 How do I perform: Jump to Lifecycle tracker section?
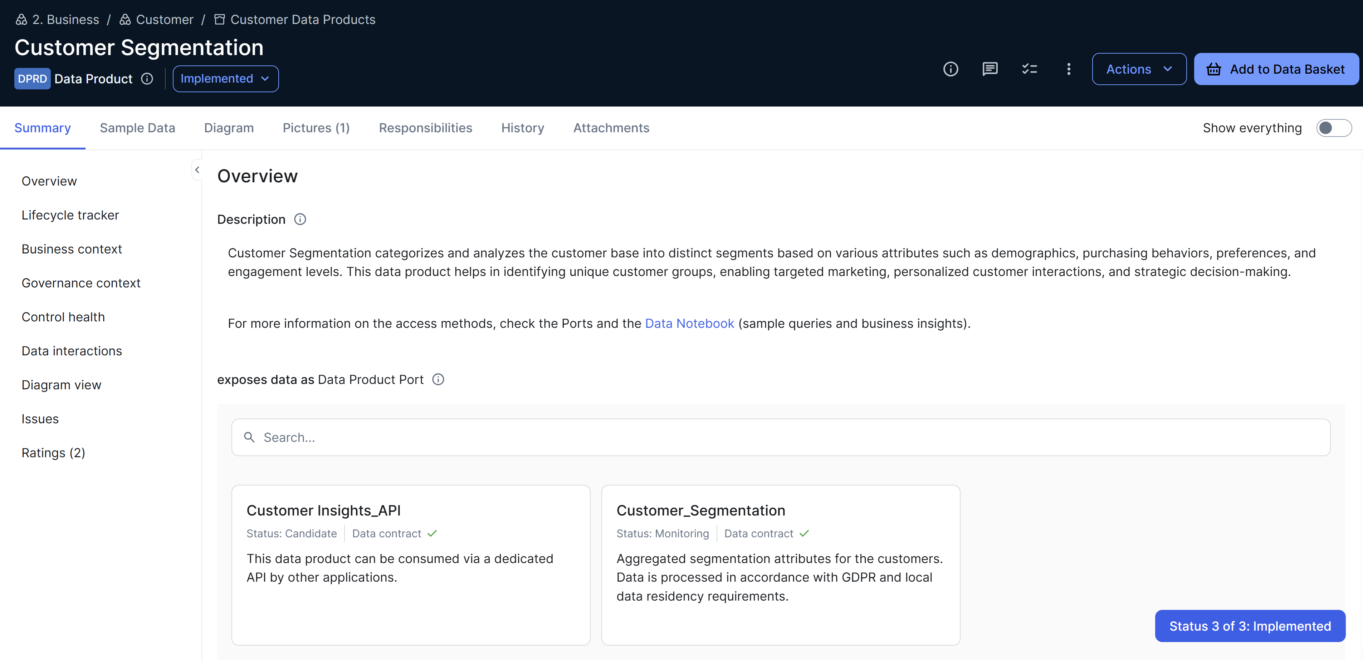pyautogui.click(x=70, y=215)
